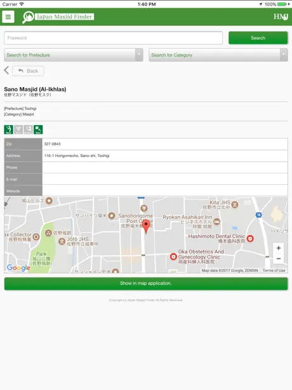
Task: Go back with the Back button
Action: pos(28,71)
